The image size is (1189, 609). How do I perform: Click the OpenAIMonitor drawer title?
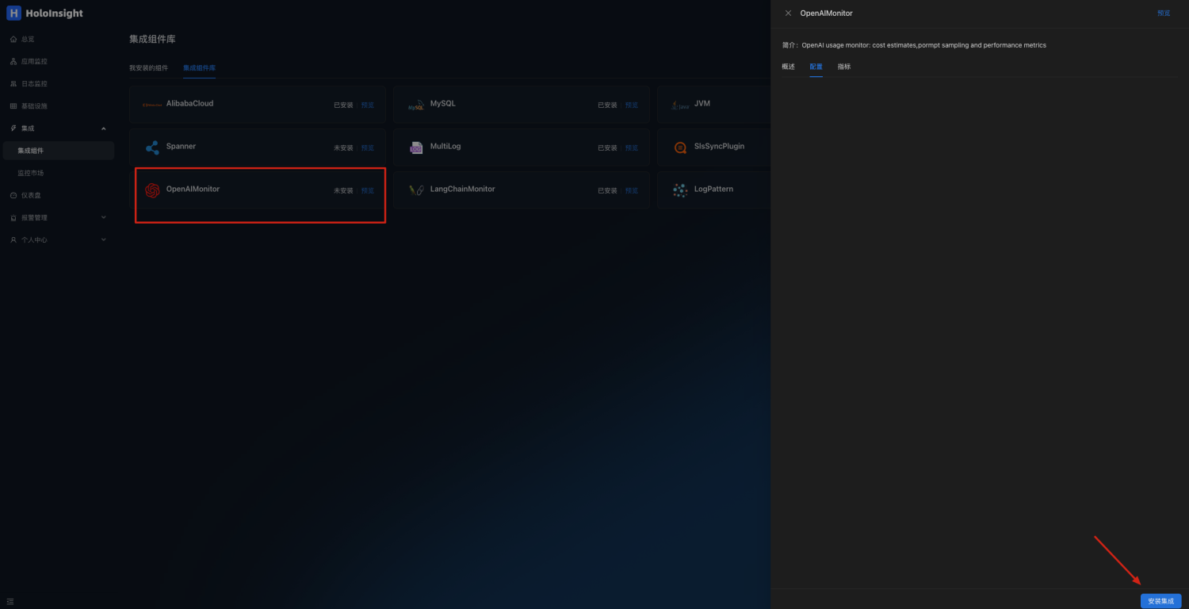(827, 13)
